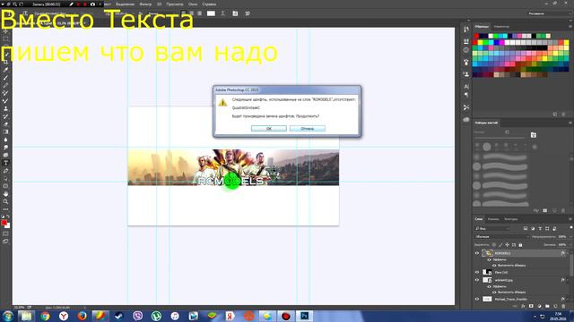Viewport: 574px width, 322px height.
Task: Select the Eyedropper tool
Action: coord(5,70)
